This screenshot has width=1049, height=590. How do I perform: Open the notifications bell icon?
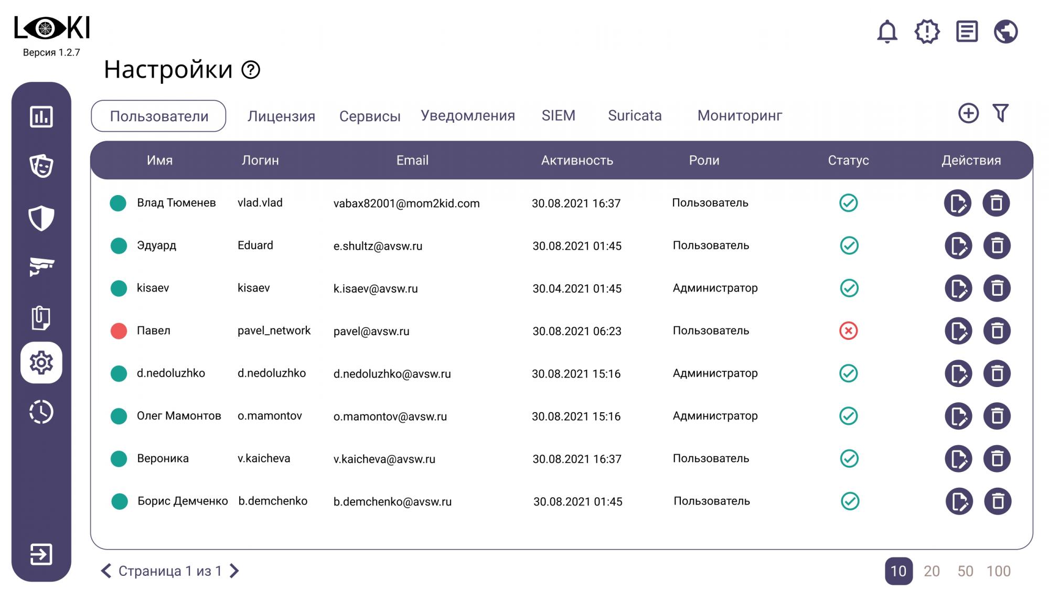[887, 31]
